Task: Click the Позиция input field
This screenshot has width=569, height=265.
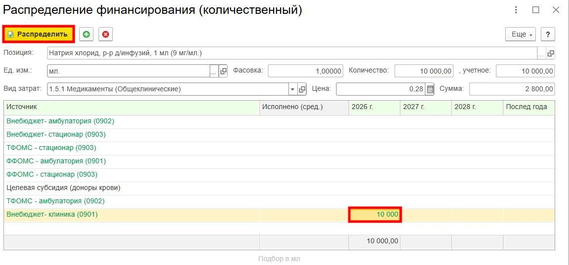Action: pyautogui.click(x=292, y=53)
